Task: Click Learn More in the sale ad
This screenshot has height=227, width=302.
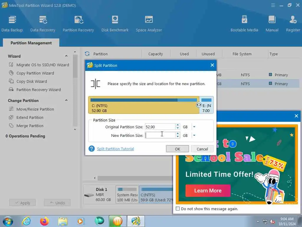Action: click(208, 191)
